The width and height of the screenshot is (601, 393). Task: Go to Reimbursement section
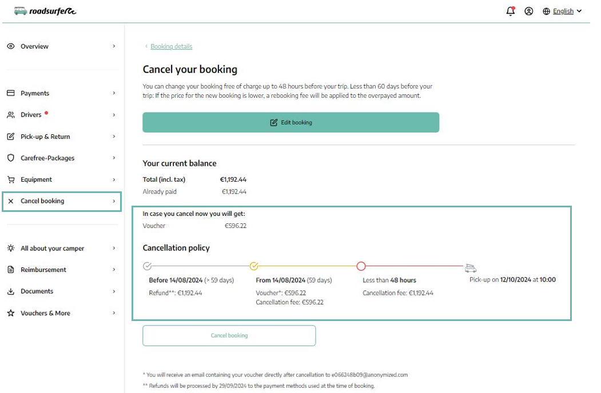click(x=62, y=270)
